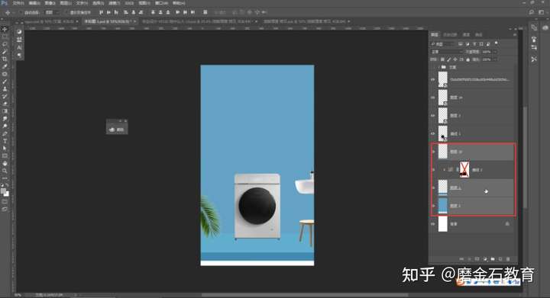Screen dimensions: 550x298
Task: Open the fill slider dropdown arrow
Action: coord(495,59)
